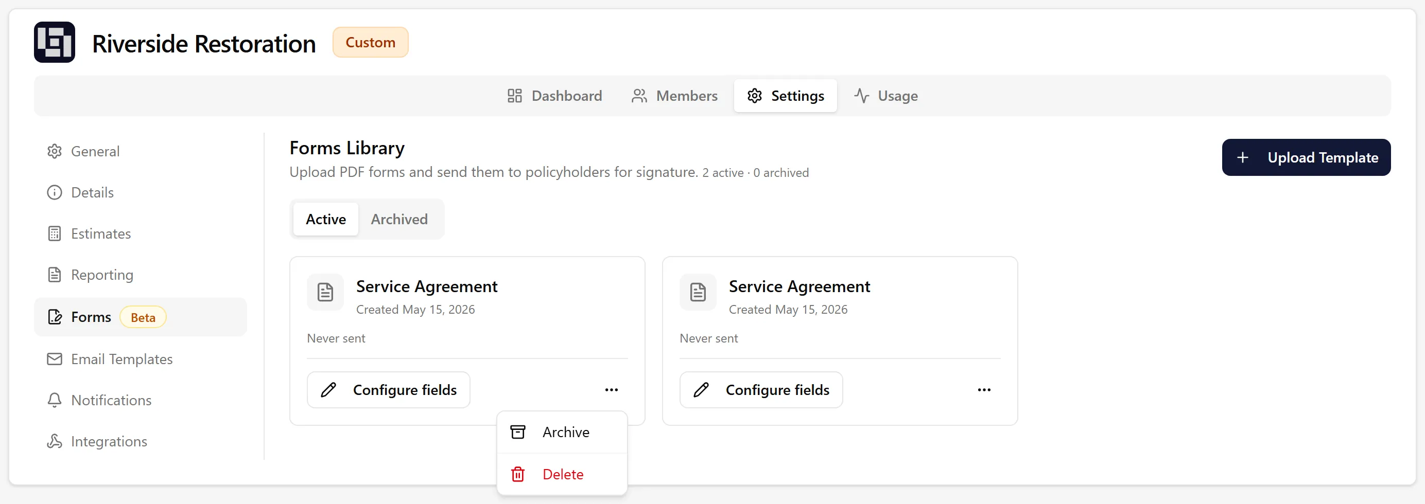Click the Usage activity pulse icon
Screen dimensions: 1425x504
tap(861, 96)
